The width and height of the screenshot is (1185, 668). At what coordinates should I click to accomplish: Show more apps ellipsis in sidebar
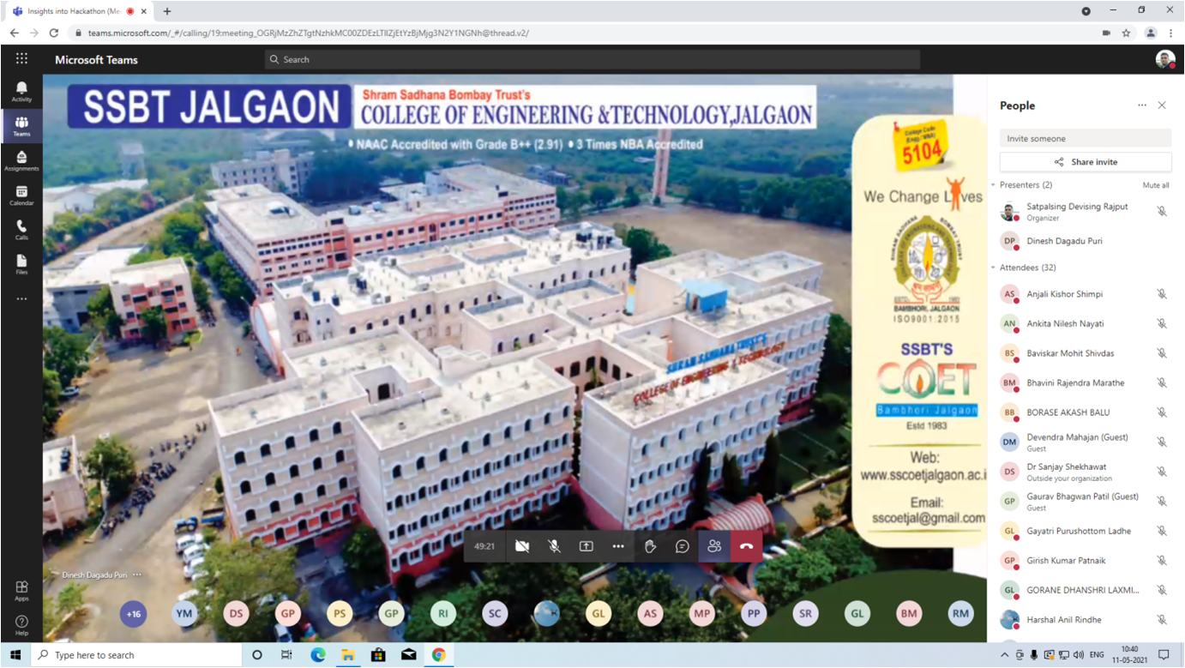(21, 299)
